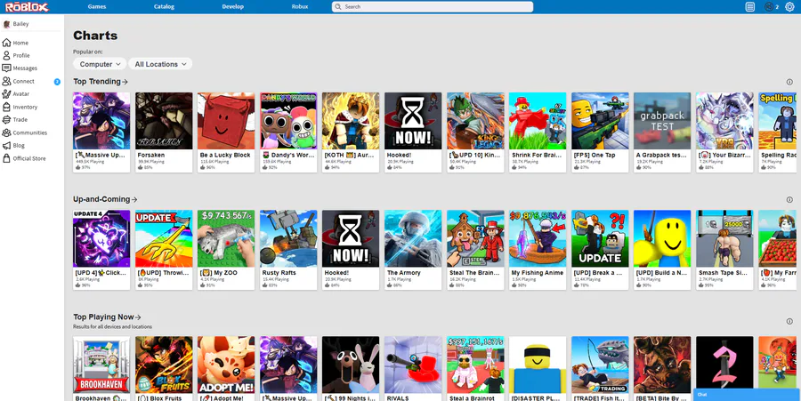Screen dimensions: 801x401
Task: Click the Blog icon in sidebar
Action: [x=6, y=146]
